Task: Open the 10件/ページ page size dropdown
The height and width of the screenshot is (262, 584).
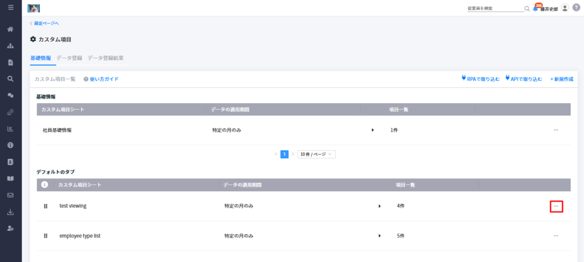Action: [x=317, y=154]
